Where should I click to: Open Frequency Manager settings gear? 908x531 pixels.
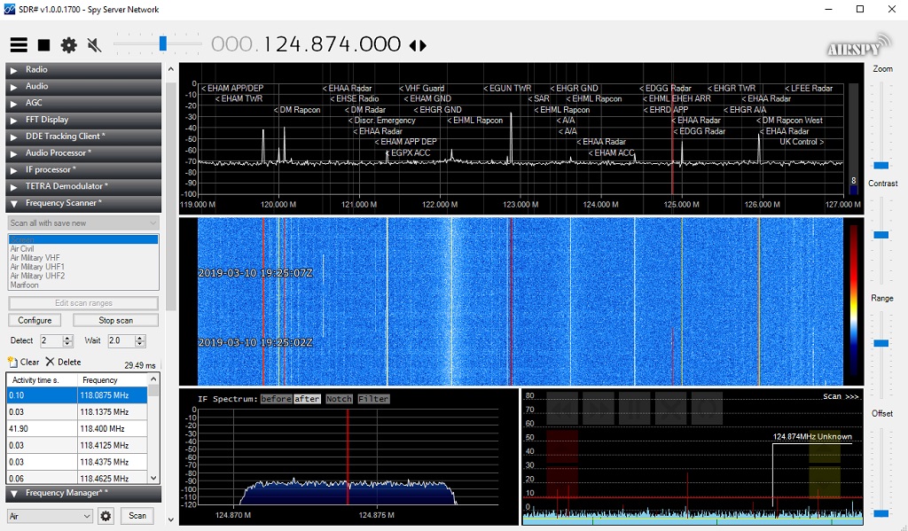point(106,516)
